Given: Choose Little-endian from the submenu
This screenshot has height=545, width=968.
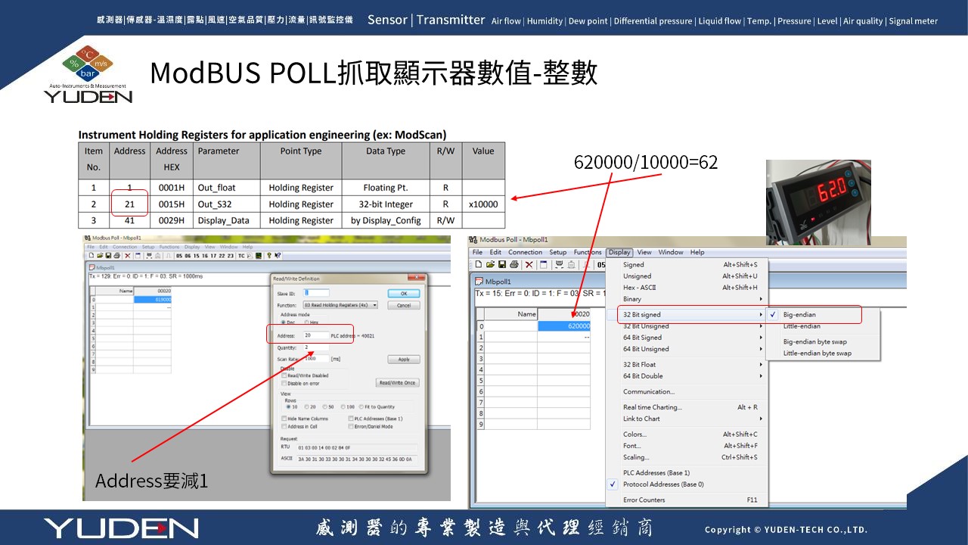Looking at the screenshot, I should [802, 326].
